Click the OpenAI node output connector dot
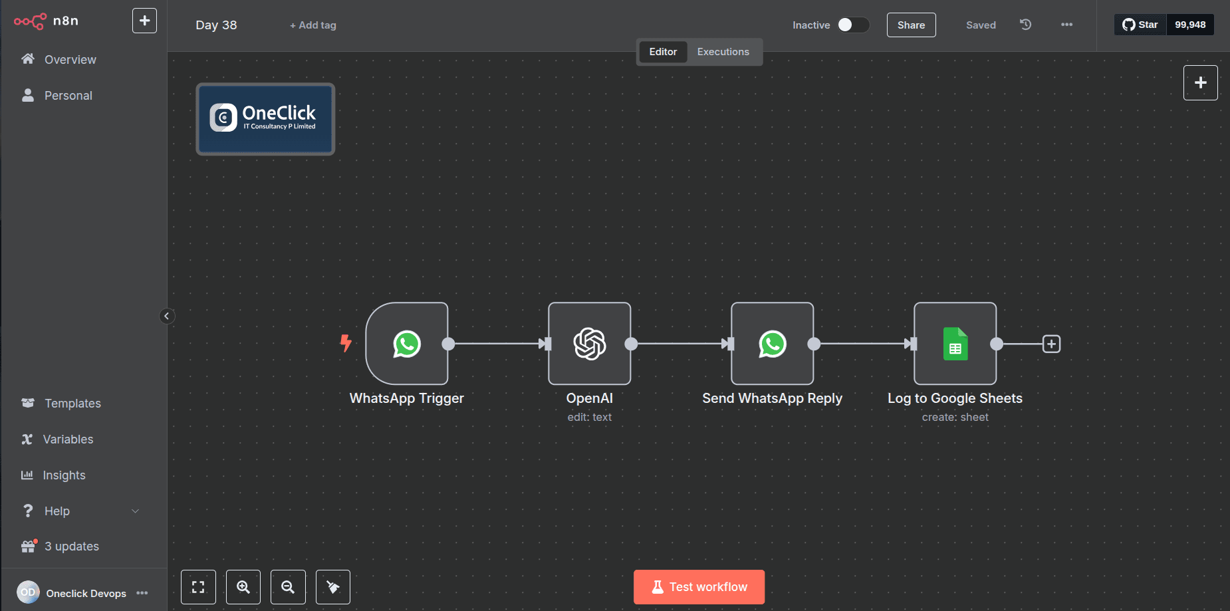Screen dimensions: 1230x611 (631, 344)
